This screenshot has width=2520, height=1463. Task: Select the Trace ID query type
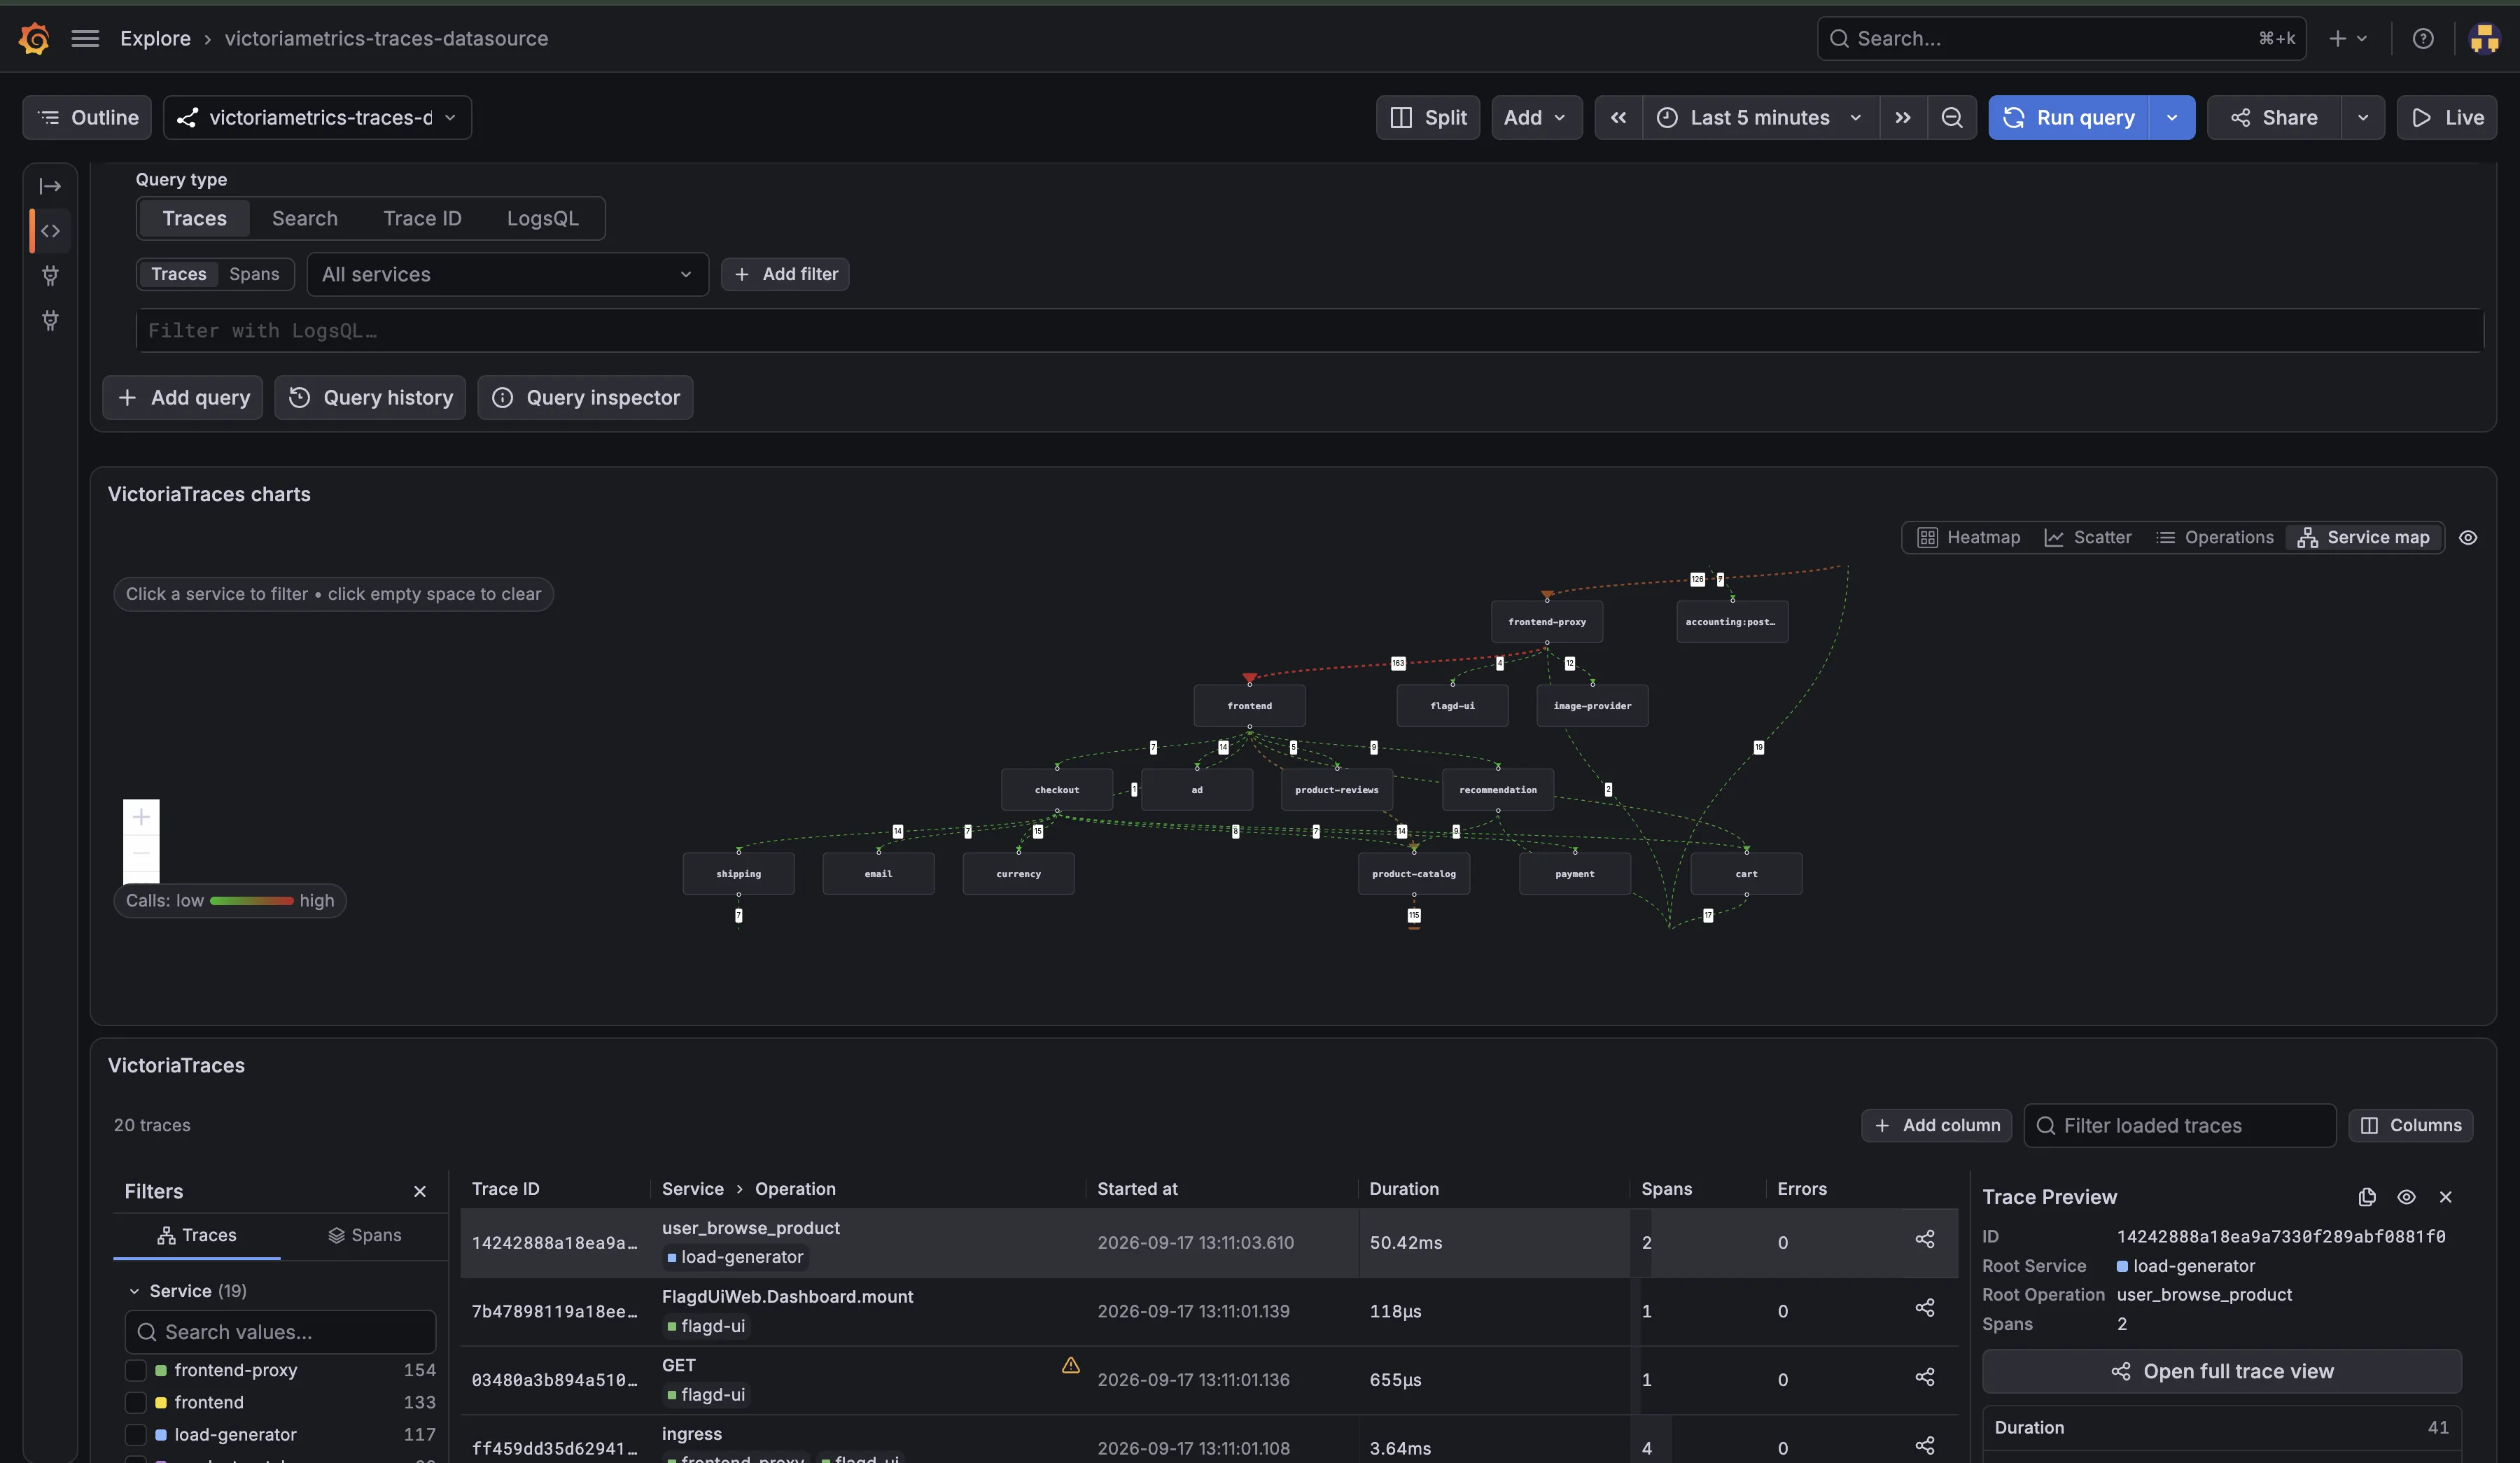pyautogui.click(x=422, y=218)
